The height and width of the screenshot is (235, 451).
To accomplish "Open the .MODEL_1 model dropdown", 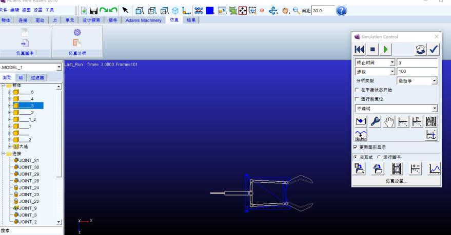I will point(58,67).
